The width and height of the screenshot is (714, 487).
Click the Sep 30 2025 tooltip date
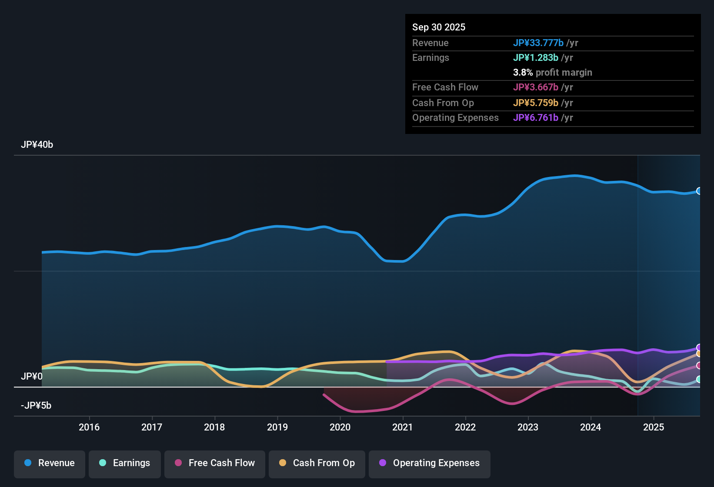(x=439, y=27)
